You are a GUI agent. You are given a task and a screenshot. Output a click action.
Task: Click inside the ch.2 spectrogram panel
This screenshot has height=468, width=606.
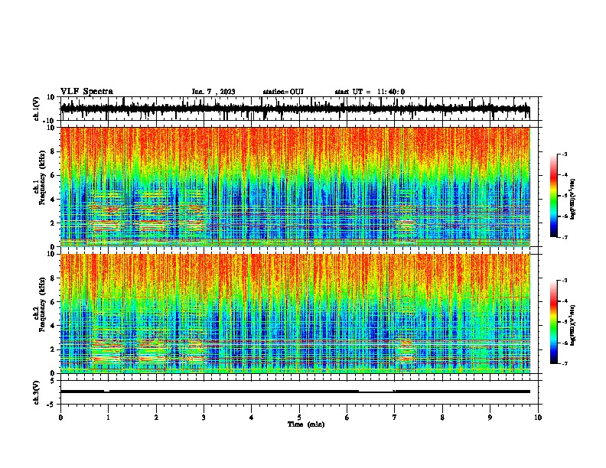[295, 314]
